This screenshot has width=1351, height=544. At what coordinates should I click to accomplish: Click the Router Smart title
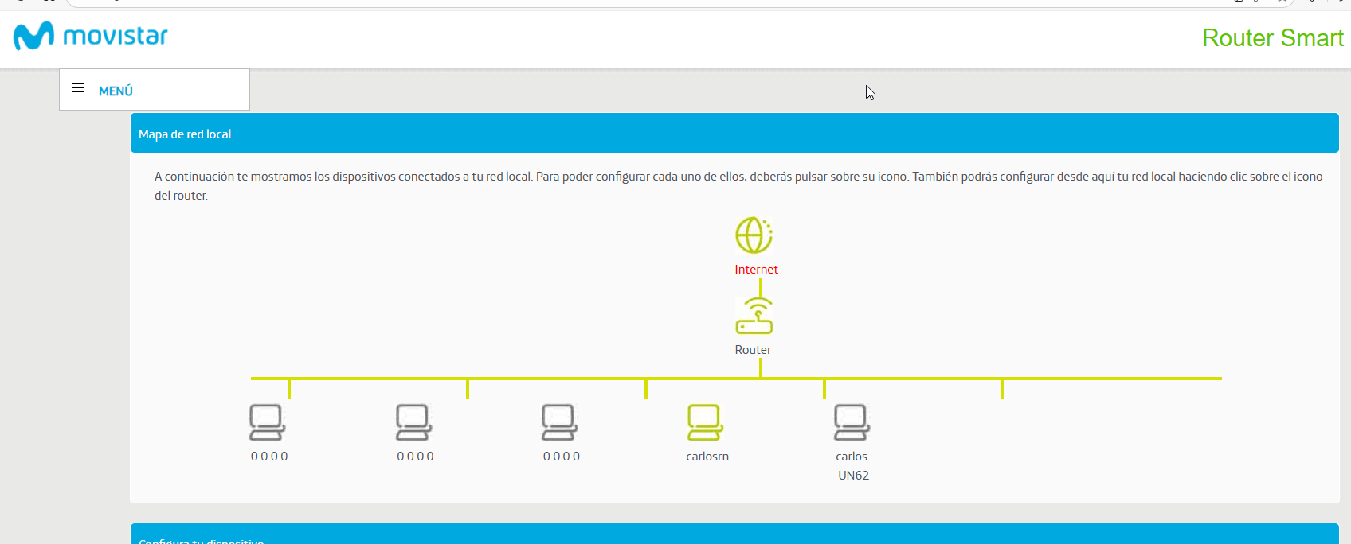1272,38
